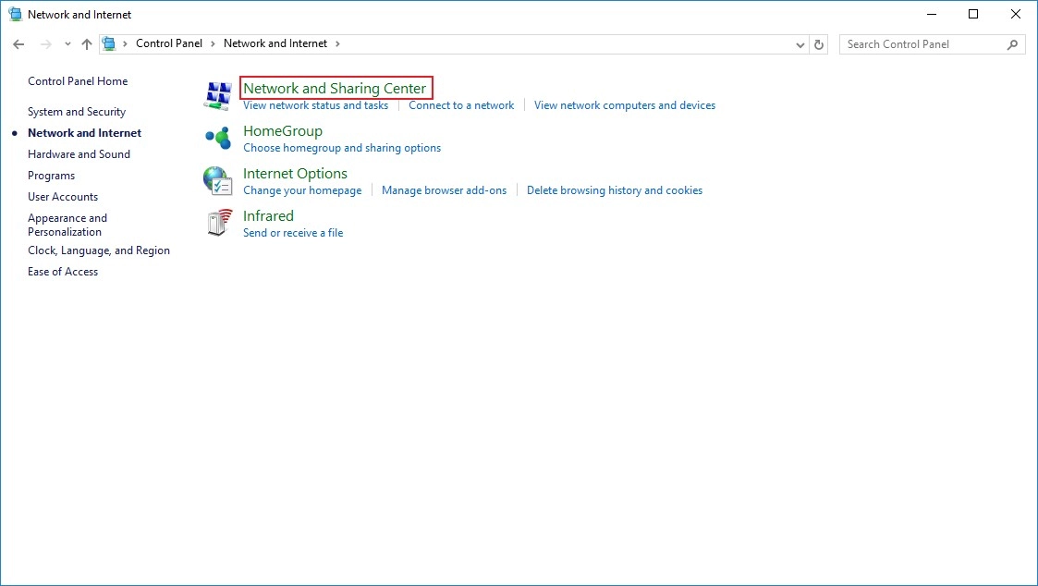Expand the address bar history dropdown
Screen dimensions: 1038x586
point(800,44)
